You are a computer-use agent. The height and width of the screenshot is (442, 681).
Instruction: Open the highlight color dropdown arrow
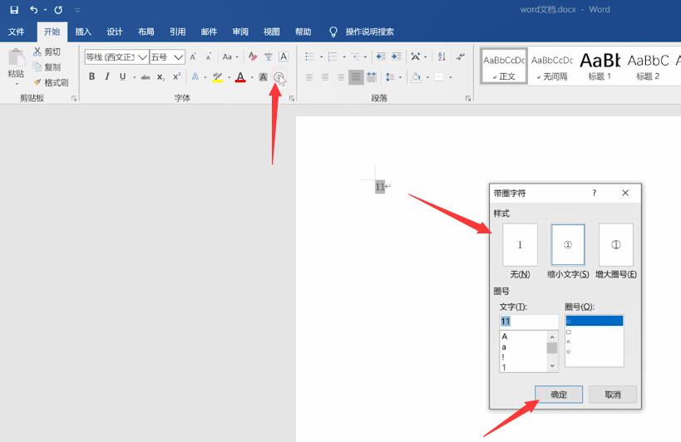pyautogui.click(x=229, y=77)
